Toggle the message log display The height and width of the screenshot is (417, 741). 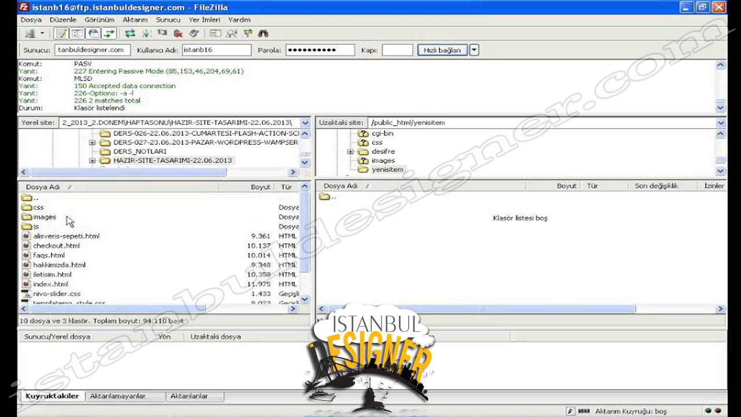[x=63, y=34]
